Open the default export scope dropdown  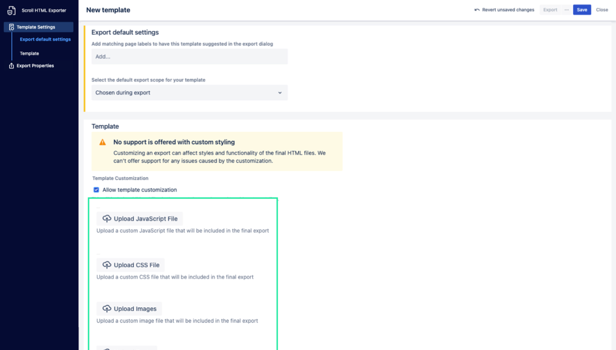click(x=189, y=93)
